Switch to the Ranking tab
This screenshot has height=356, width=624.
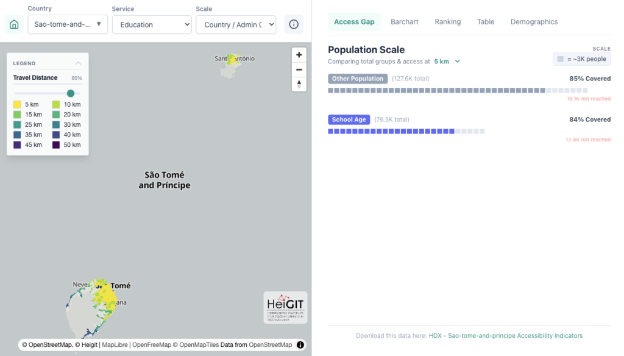(447, 22)
